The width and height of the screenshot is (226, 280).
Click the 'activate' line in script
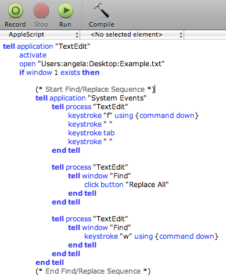pyautogui.click(x=33, y=55)
